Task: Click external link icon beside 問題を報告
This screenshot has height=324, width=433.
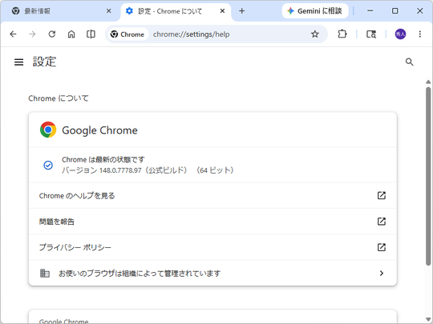Action: pos(382,222)
